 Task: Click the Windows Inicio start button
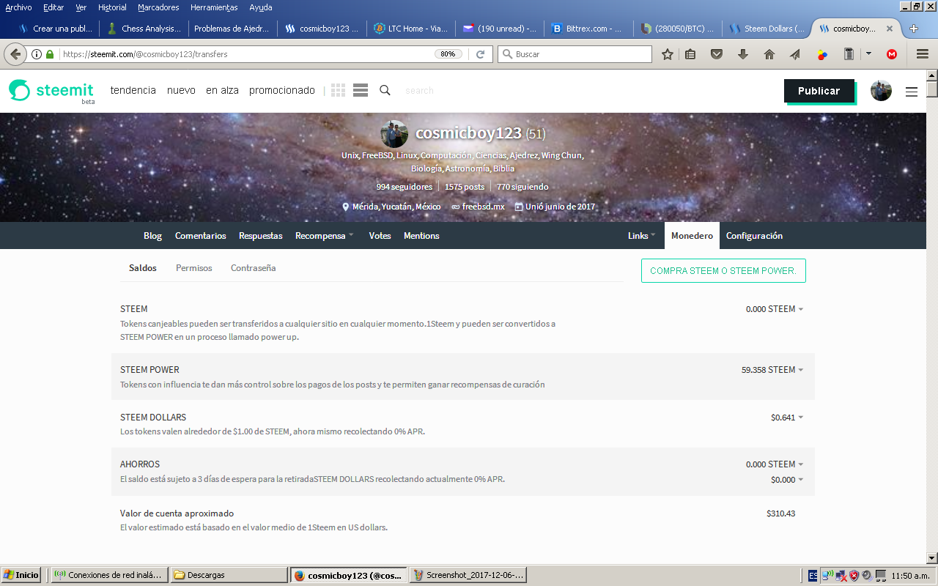[x=21, y=575]
